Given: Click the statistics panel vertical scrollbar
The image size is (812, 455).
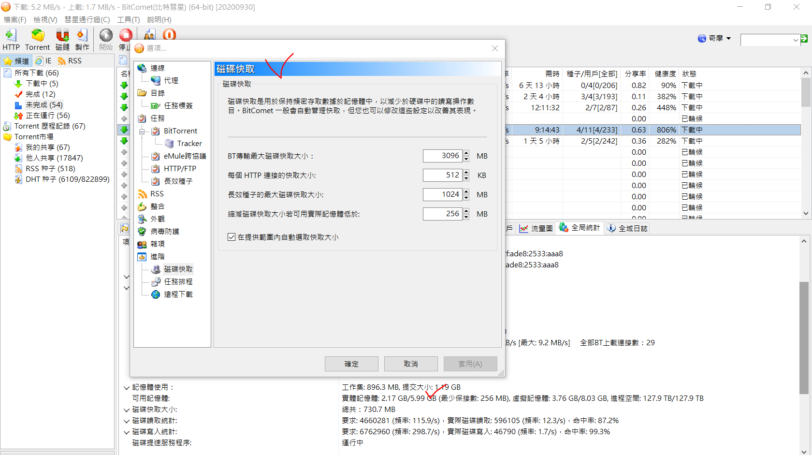Looking at the screenshot, I should tap(804, 338).
